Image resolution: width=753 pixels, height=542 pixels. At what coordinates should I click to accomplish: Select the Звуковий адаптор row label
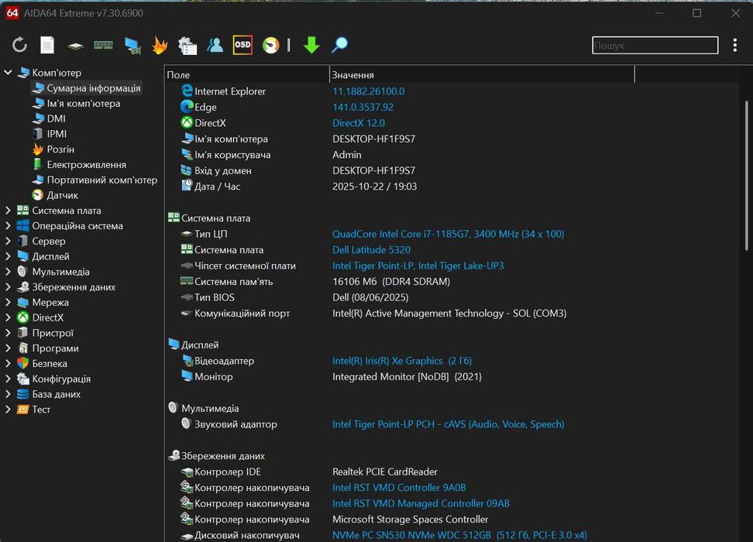point(236,424)
